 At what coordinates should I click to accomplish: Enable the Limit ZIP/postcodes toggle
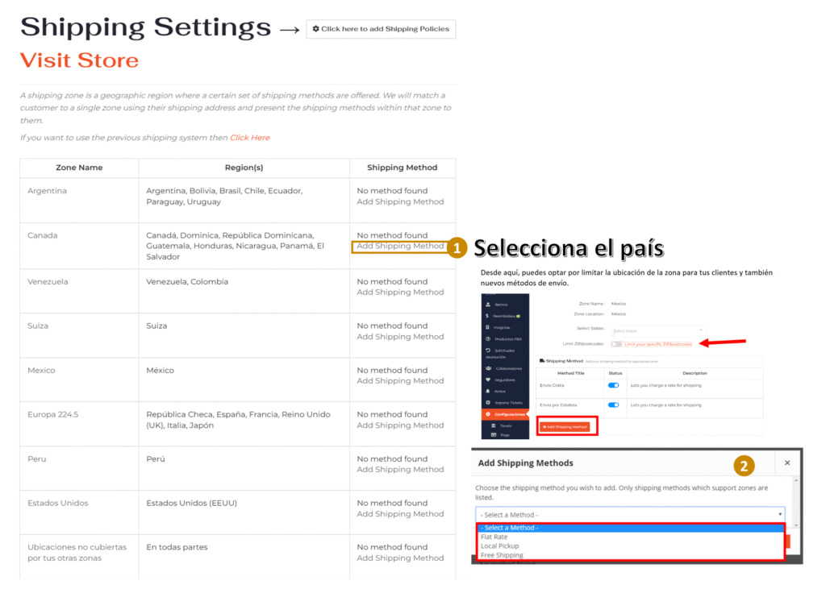617,344
